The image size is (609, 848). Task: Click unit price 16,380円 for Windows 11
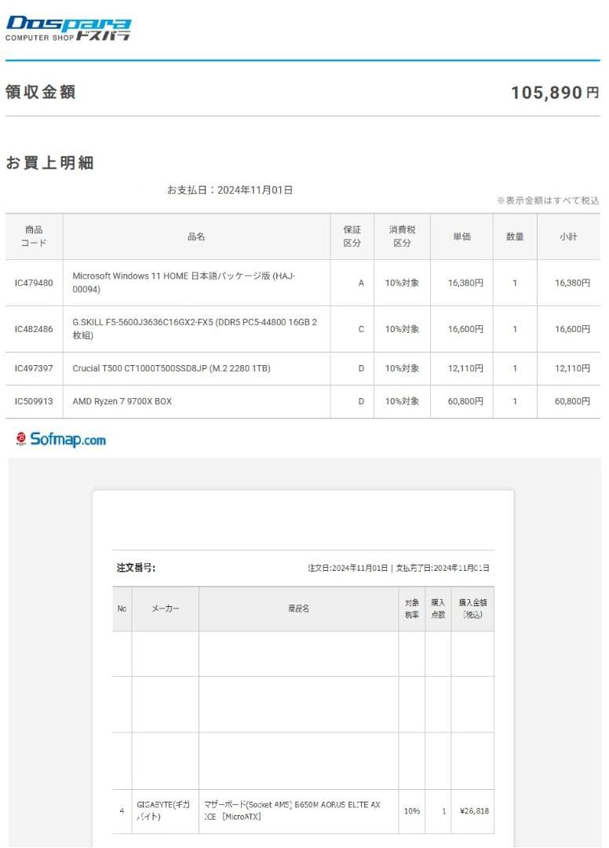pyautogui.click(x=465, y=283)
